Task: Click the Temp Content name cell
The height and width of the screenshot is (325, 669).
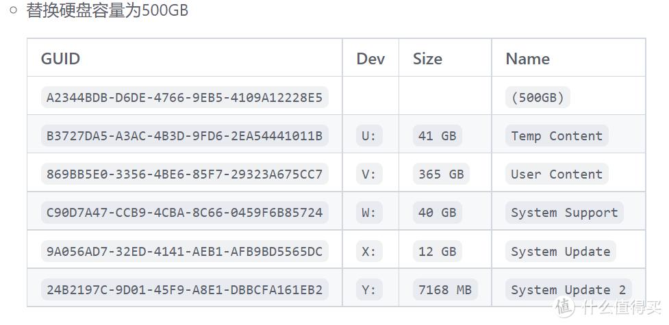Action: (557, 135)
